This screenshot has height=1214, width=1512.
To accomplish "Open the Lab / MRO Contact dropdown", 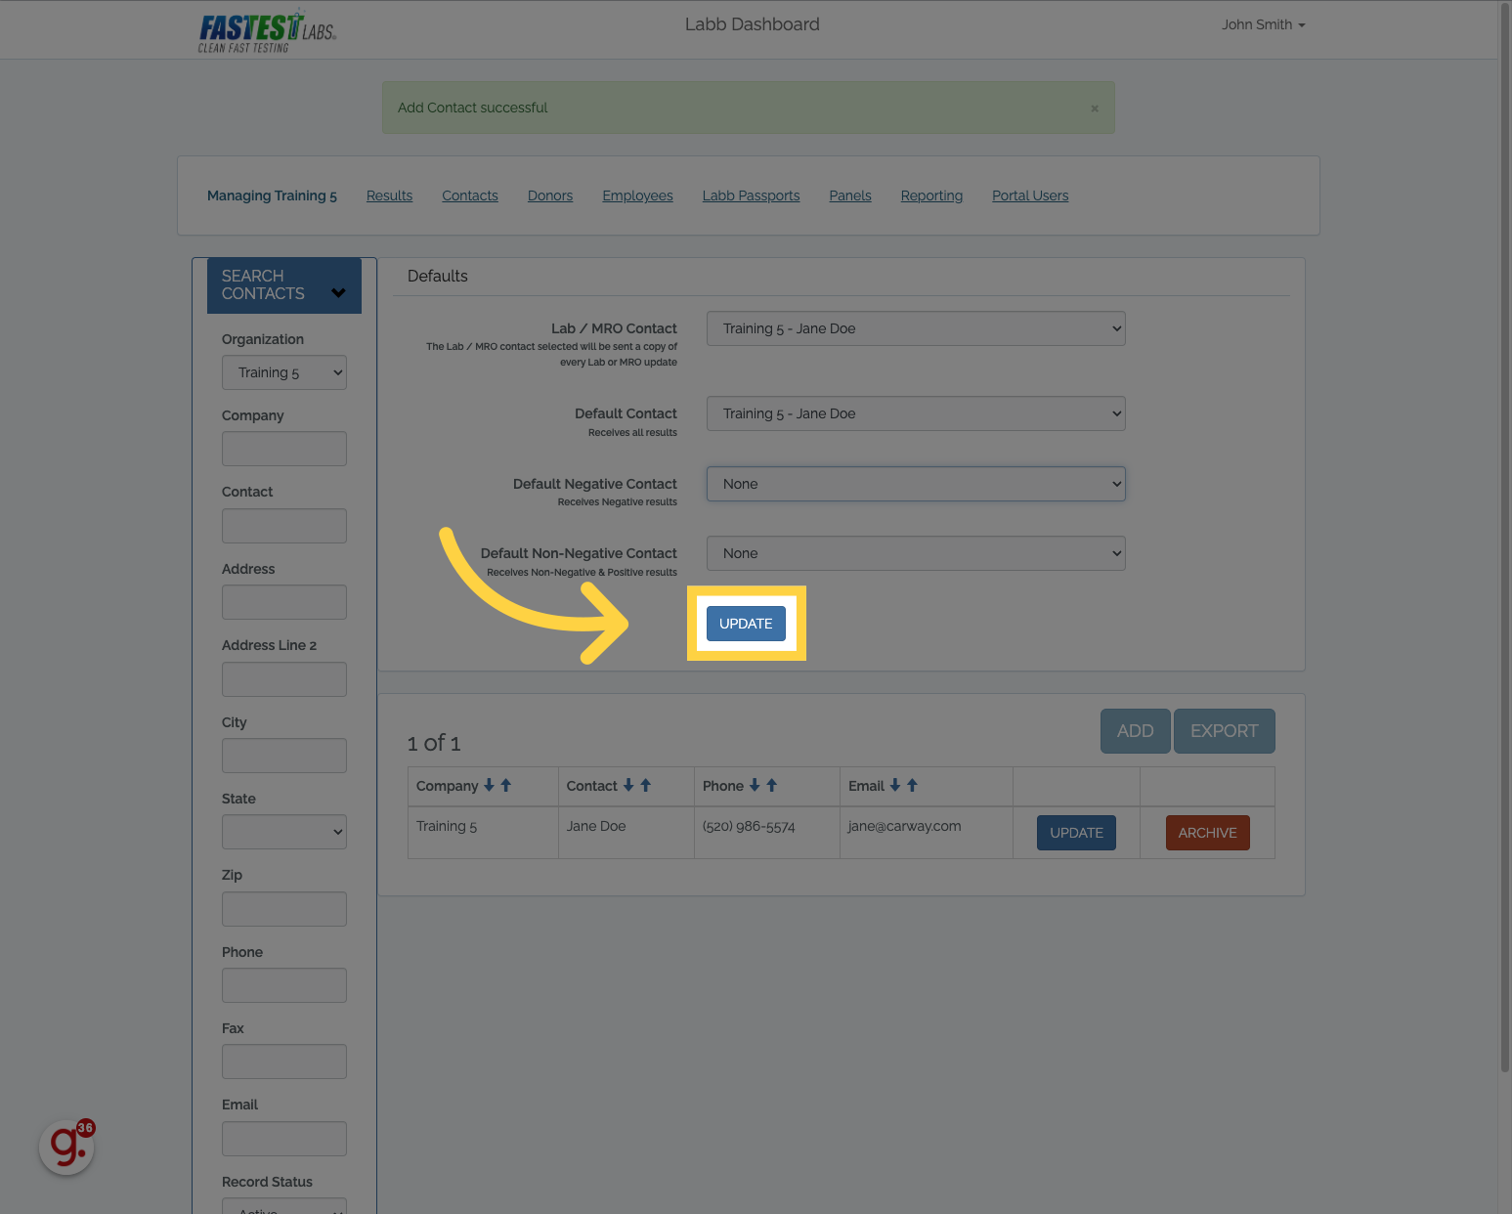I will 916,328.
